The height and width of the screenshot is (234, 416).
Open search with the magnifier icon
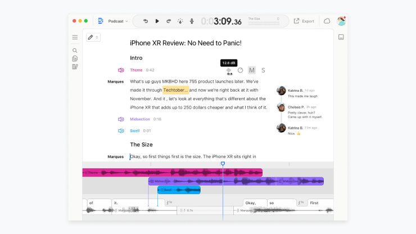(75, 51)
